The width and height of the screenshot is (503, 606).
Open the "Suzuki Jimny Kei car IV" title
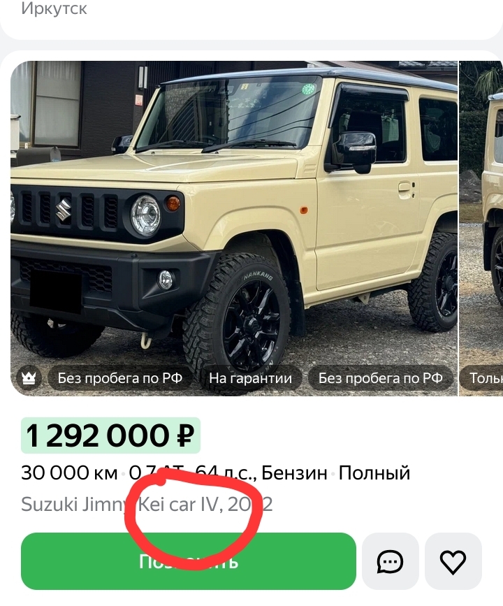[x=147, y=505]
